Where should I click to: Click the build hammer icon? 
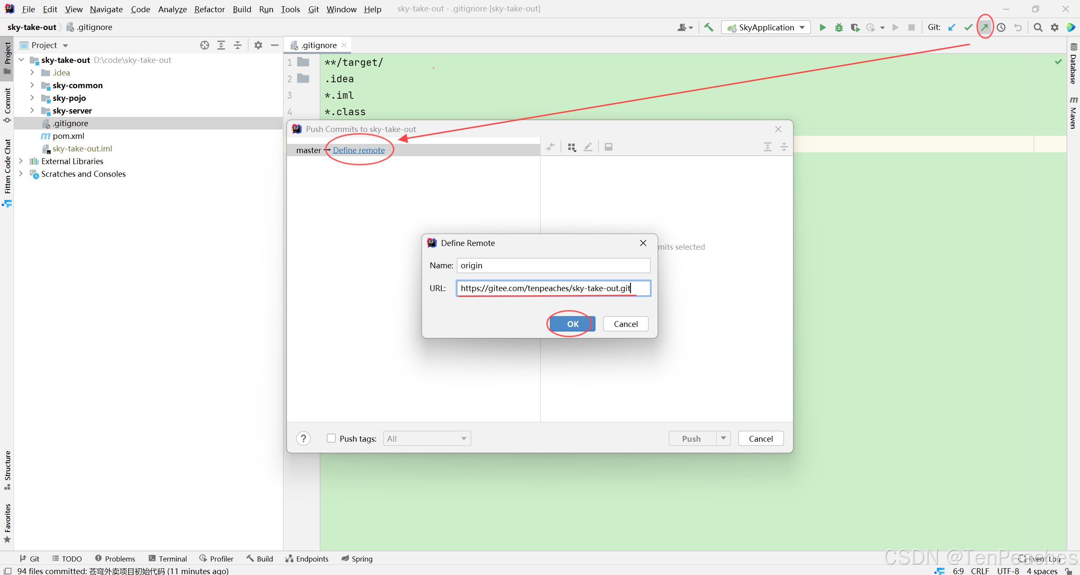point(709,27)
